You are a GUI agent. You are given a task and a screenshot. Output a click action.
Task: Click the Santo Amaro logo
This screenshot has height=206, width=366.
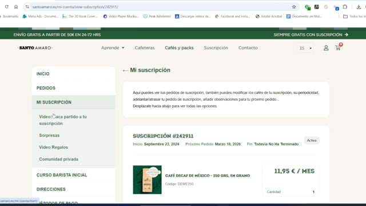tap(35, 48)
